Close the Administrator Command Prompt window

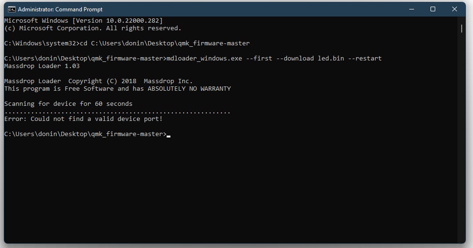tap(455, 9)
